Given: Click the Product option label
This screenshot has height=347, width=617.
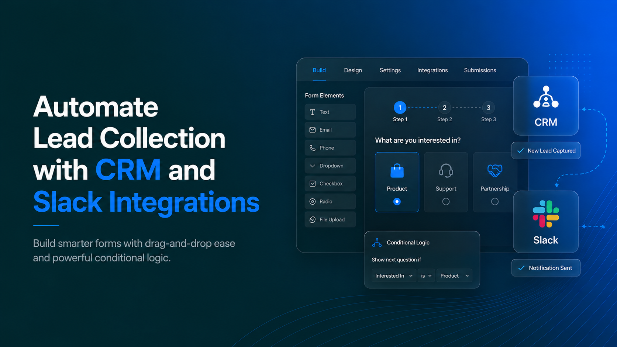Looking at the screenshot, I should point(397,189).
